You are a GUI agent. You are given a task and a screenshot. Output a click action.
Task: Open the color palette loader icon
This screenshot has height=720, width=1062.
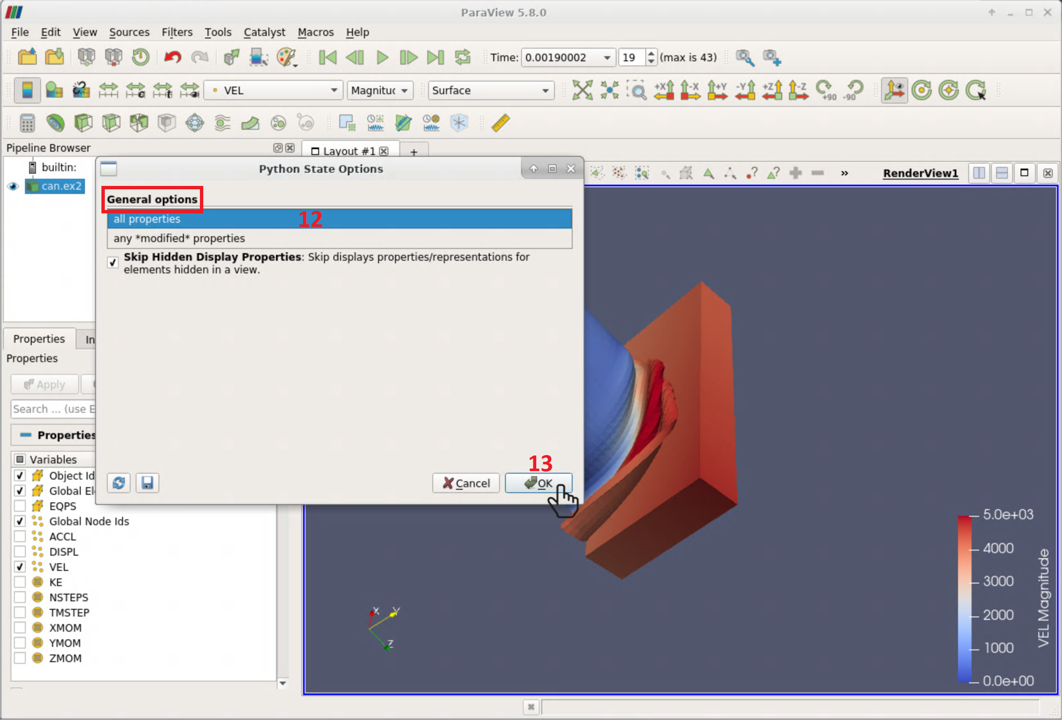pyautogui.click(x=287, y=57)
